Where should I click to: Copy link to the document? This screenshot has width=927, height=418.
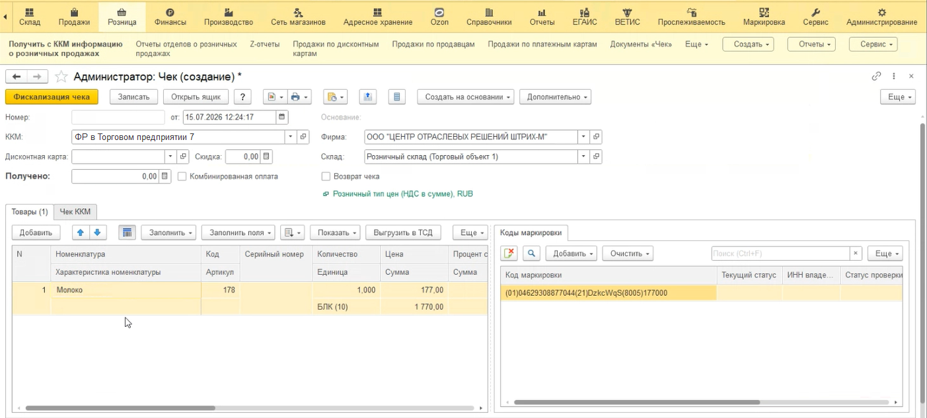coord(877,77)
